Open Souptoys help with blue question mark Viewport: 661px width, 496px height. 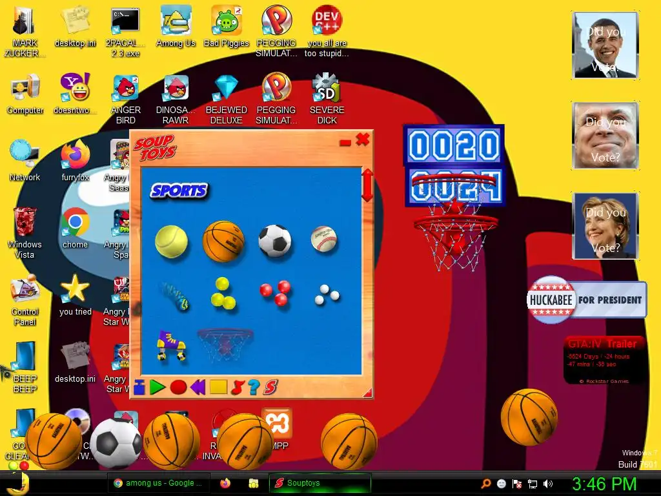253,387
